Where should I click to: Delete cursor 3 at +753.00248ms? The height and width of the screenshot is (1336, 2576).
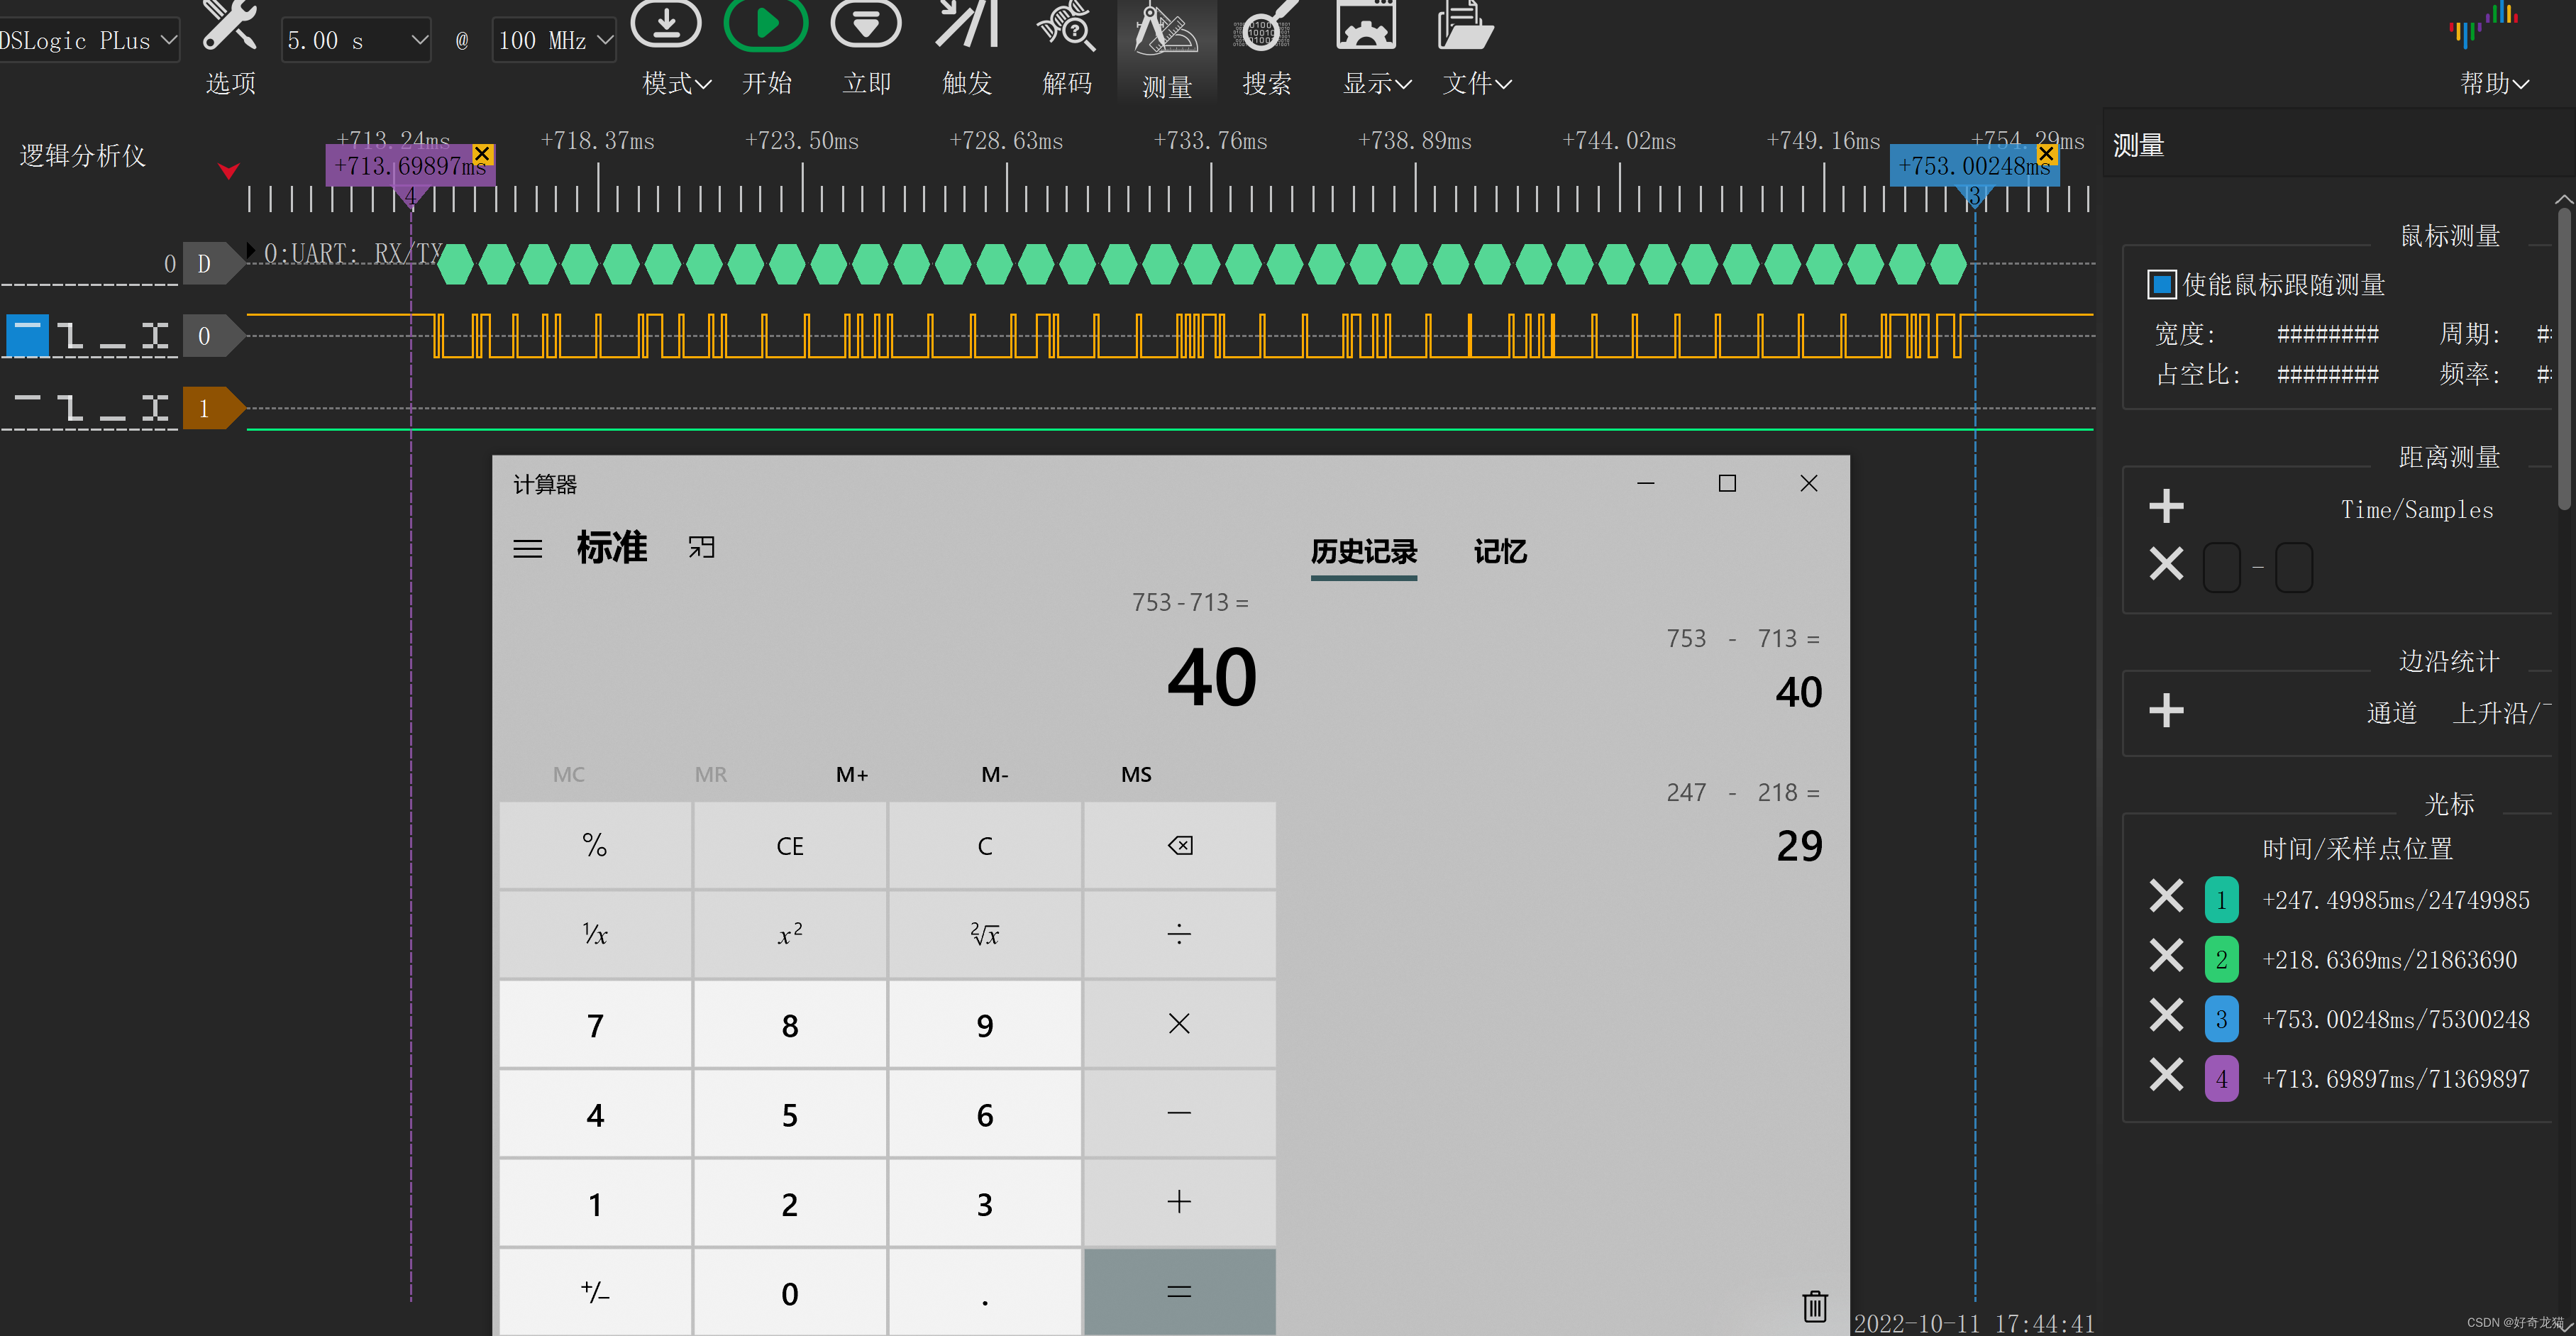[x=2166, y=1016]
